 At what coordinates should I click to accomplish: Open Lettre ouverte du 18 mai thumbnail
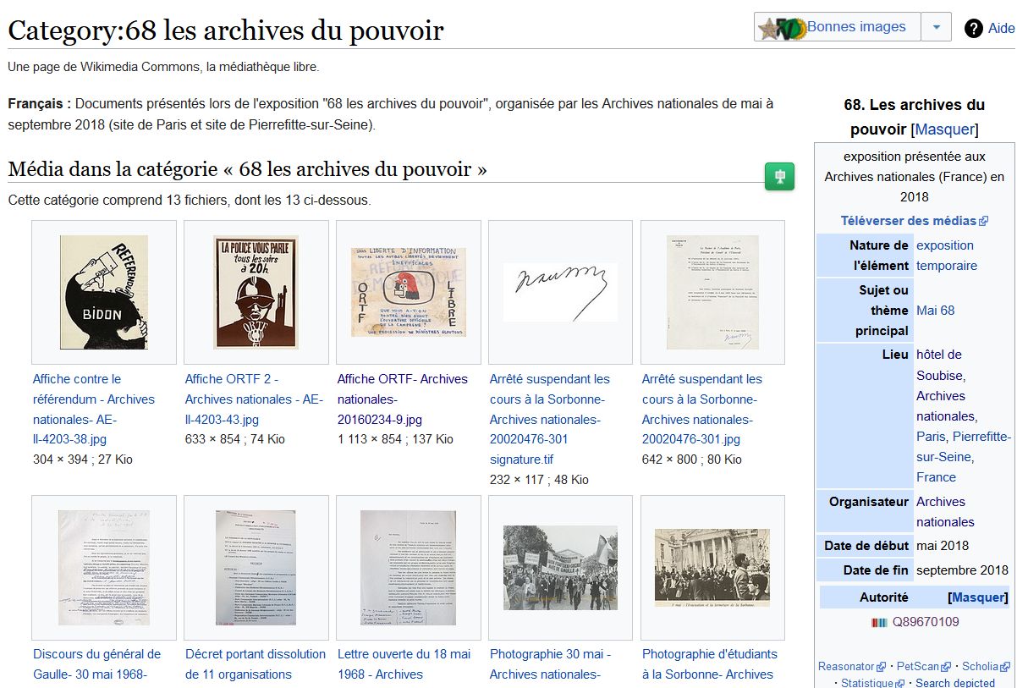(x=409, y=568)
